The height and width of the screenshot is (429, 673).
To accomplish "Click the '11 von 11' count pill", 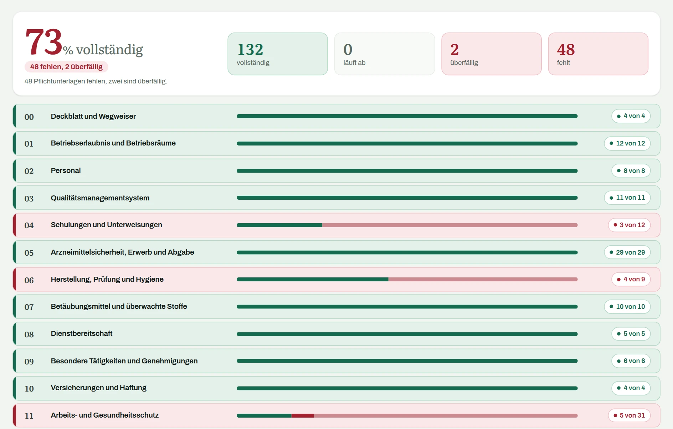I will point(627,198).
